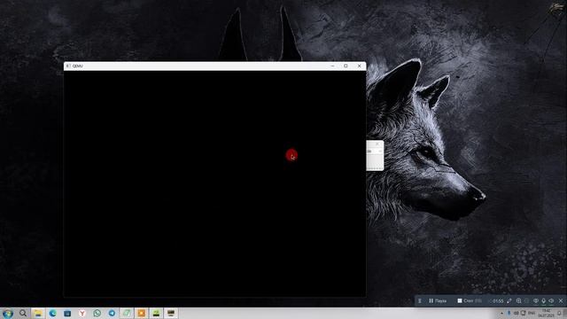567x319 pixels.
Task: Open the recorder drawing pencil tool
Action: click(509, 301)
